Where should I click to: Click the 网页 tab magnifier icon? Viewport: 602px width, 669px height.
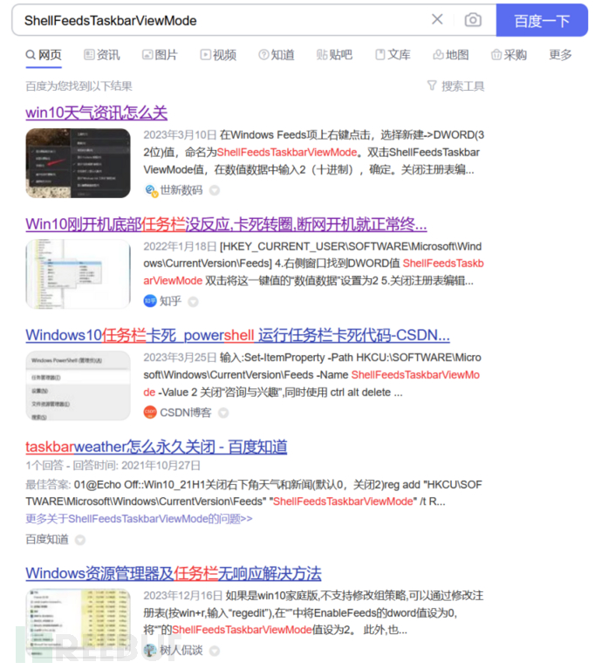coord(31,55)
